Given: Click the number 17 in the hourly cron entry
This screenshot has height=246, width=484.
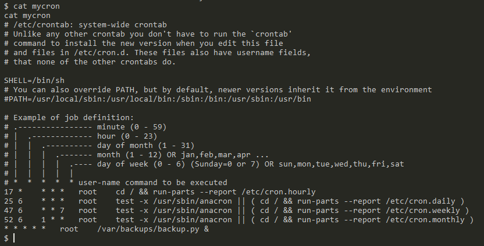Looking at the screenshot, I should click(9, 192).
